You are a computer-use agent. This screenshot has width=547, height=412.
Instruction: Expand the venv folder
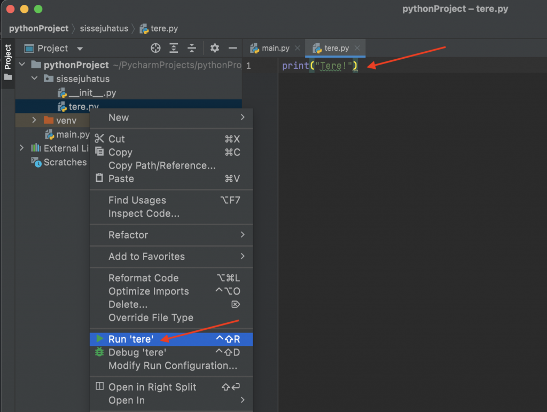tap(34, 120)
